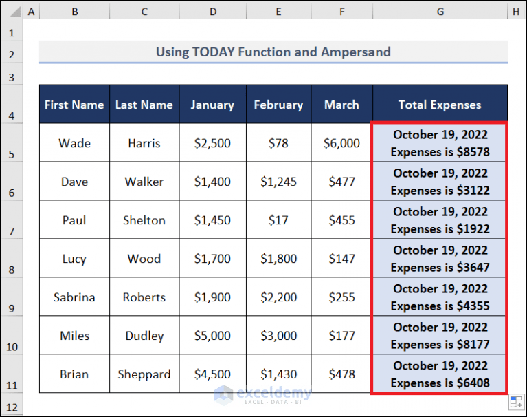Image resolution: width=527 pixels, height=417 pixels.
Task: Select the cell containing 'Lucy'
Action: 74,258
